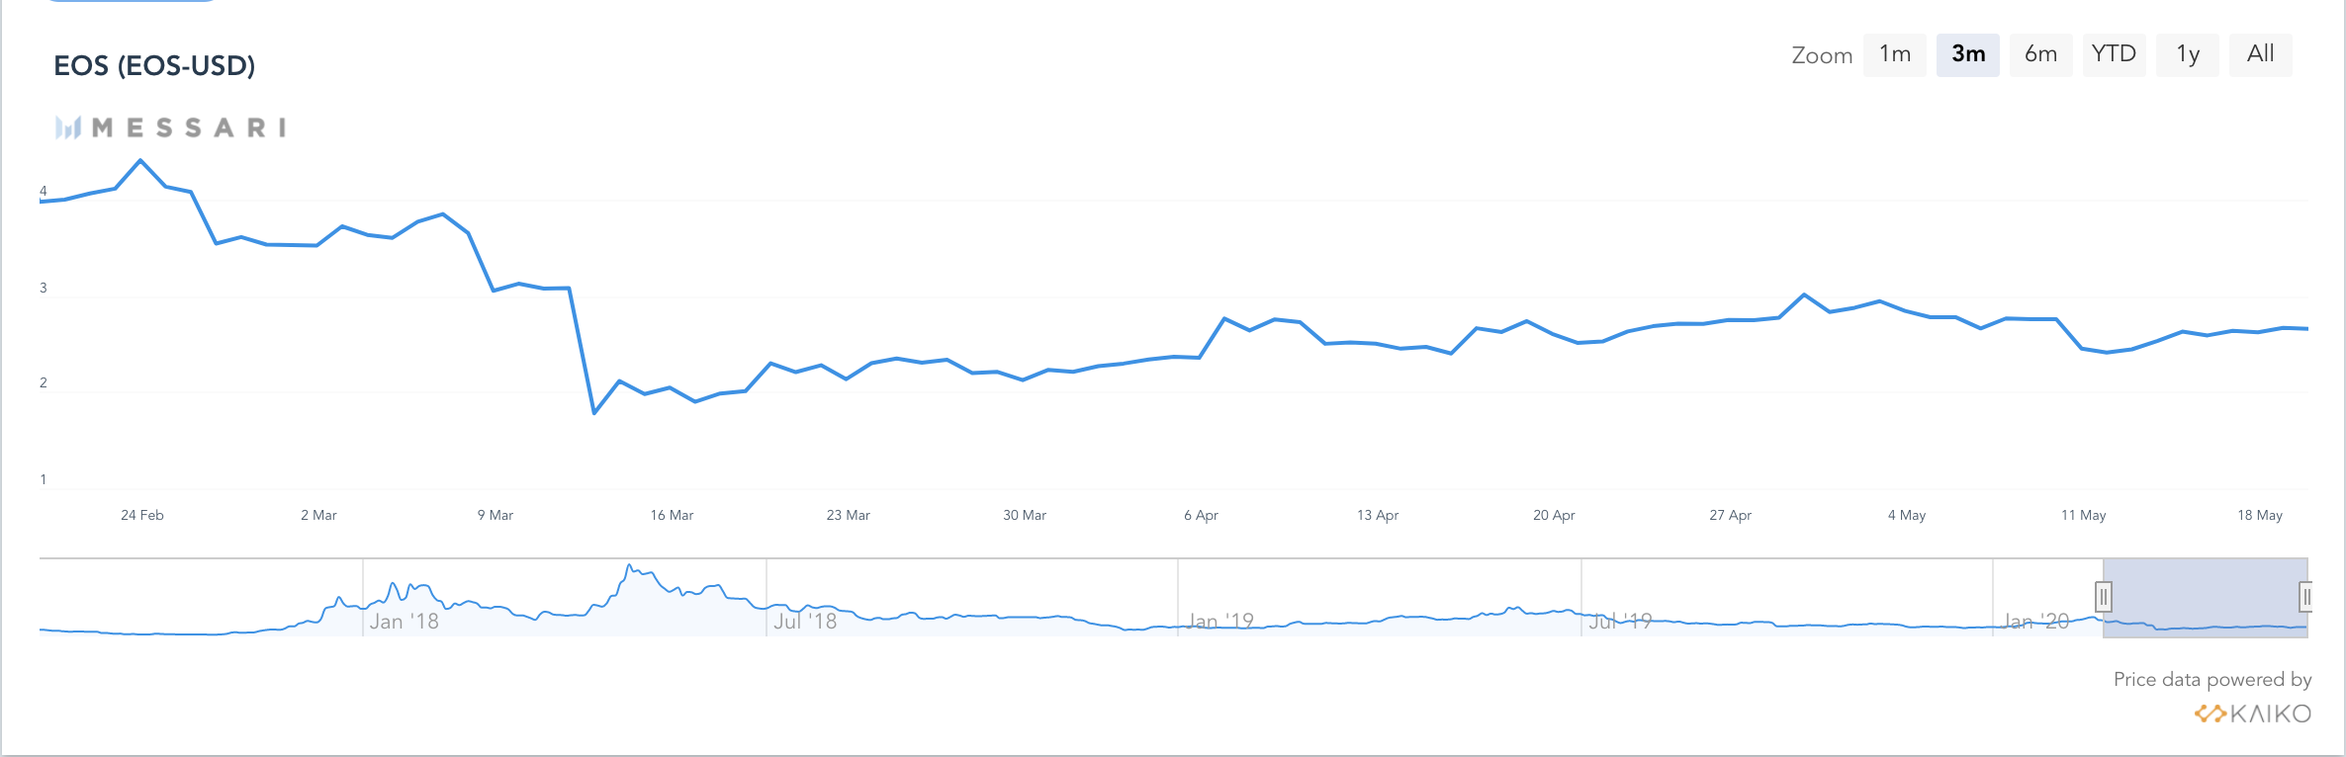The width and height of the screenshot is (2346, 757).
Task: Click the 6 Apr date axis label
Action: tap(1201, 515)
